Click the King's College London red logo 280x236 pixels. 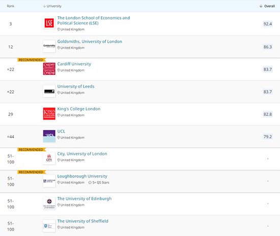coord(49,113)
